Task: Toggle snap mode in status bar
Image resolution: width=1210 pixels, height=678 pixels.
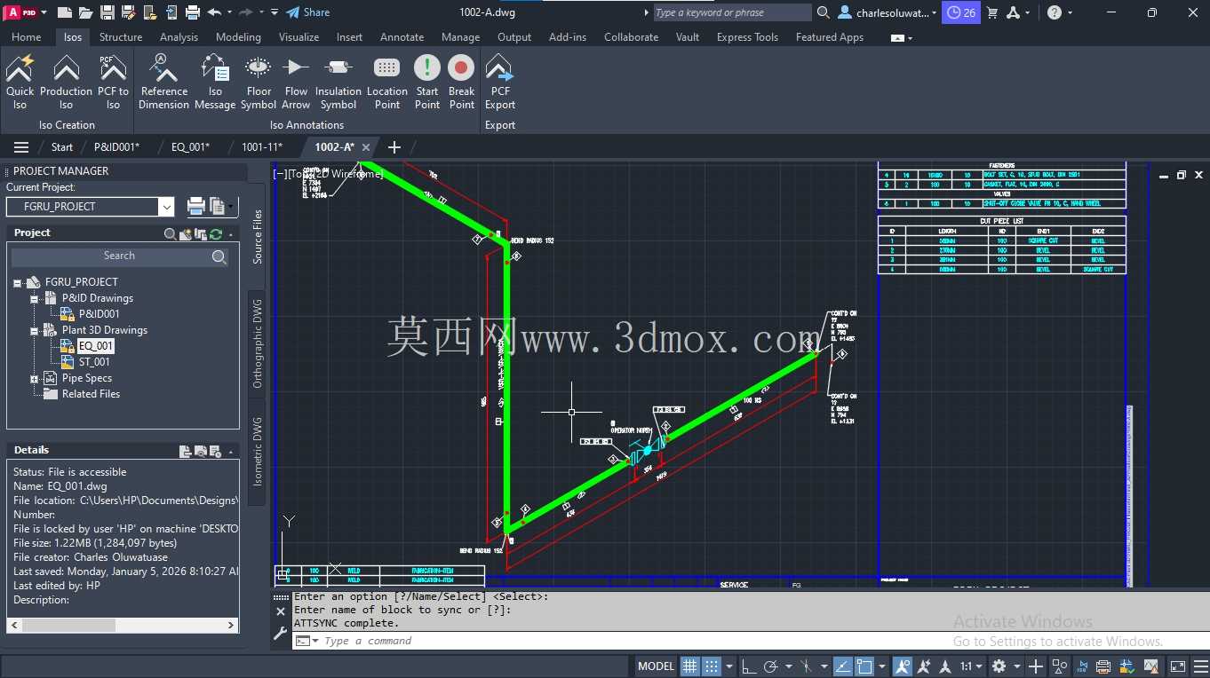Action: click(x=712, y=666)
